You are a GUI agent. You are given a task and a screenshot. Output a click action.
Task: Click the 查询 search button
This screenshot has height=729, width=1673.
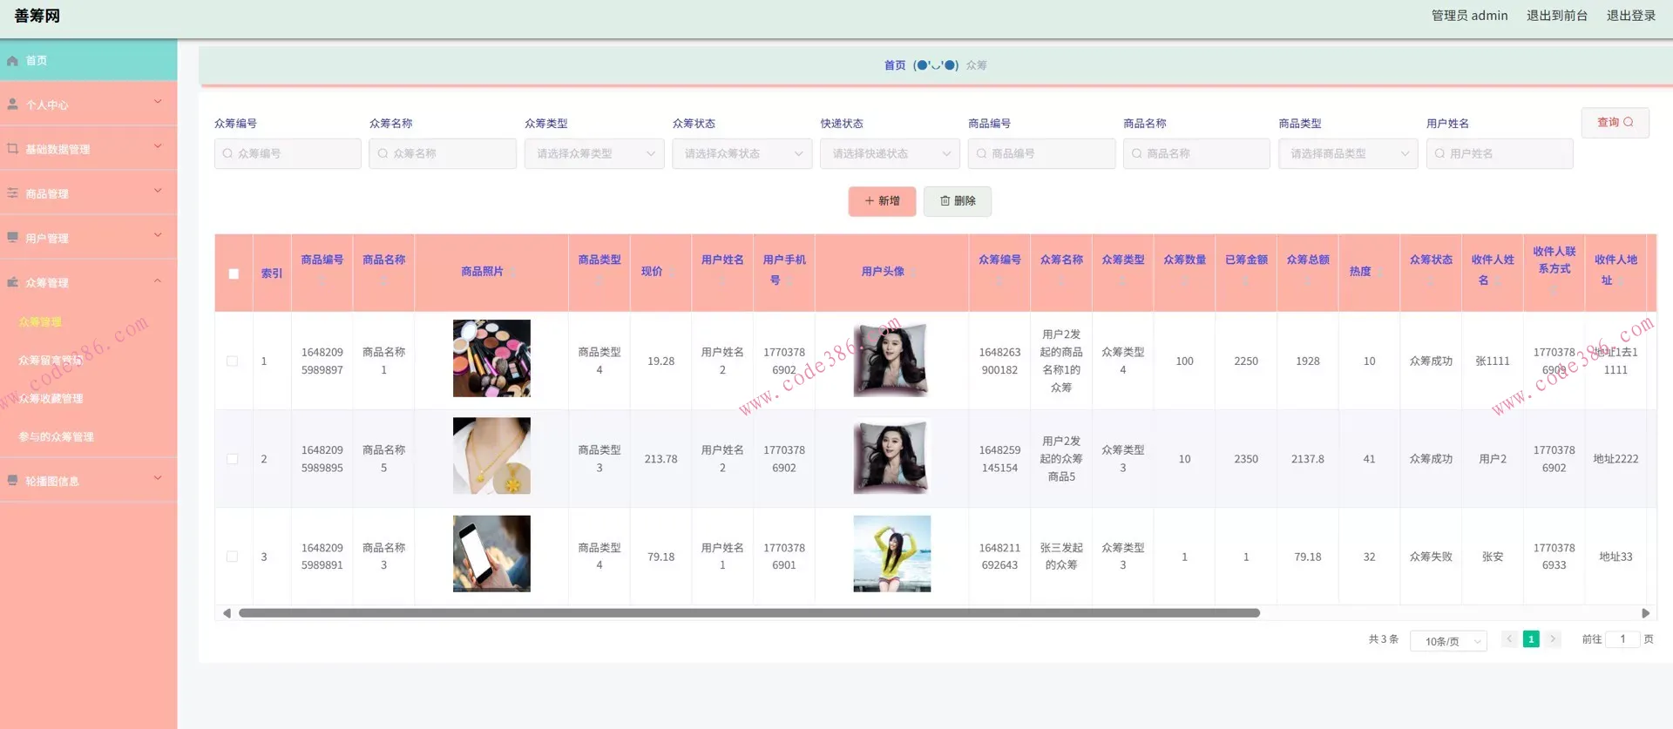(x=1615, y=123)
